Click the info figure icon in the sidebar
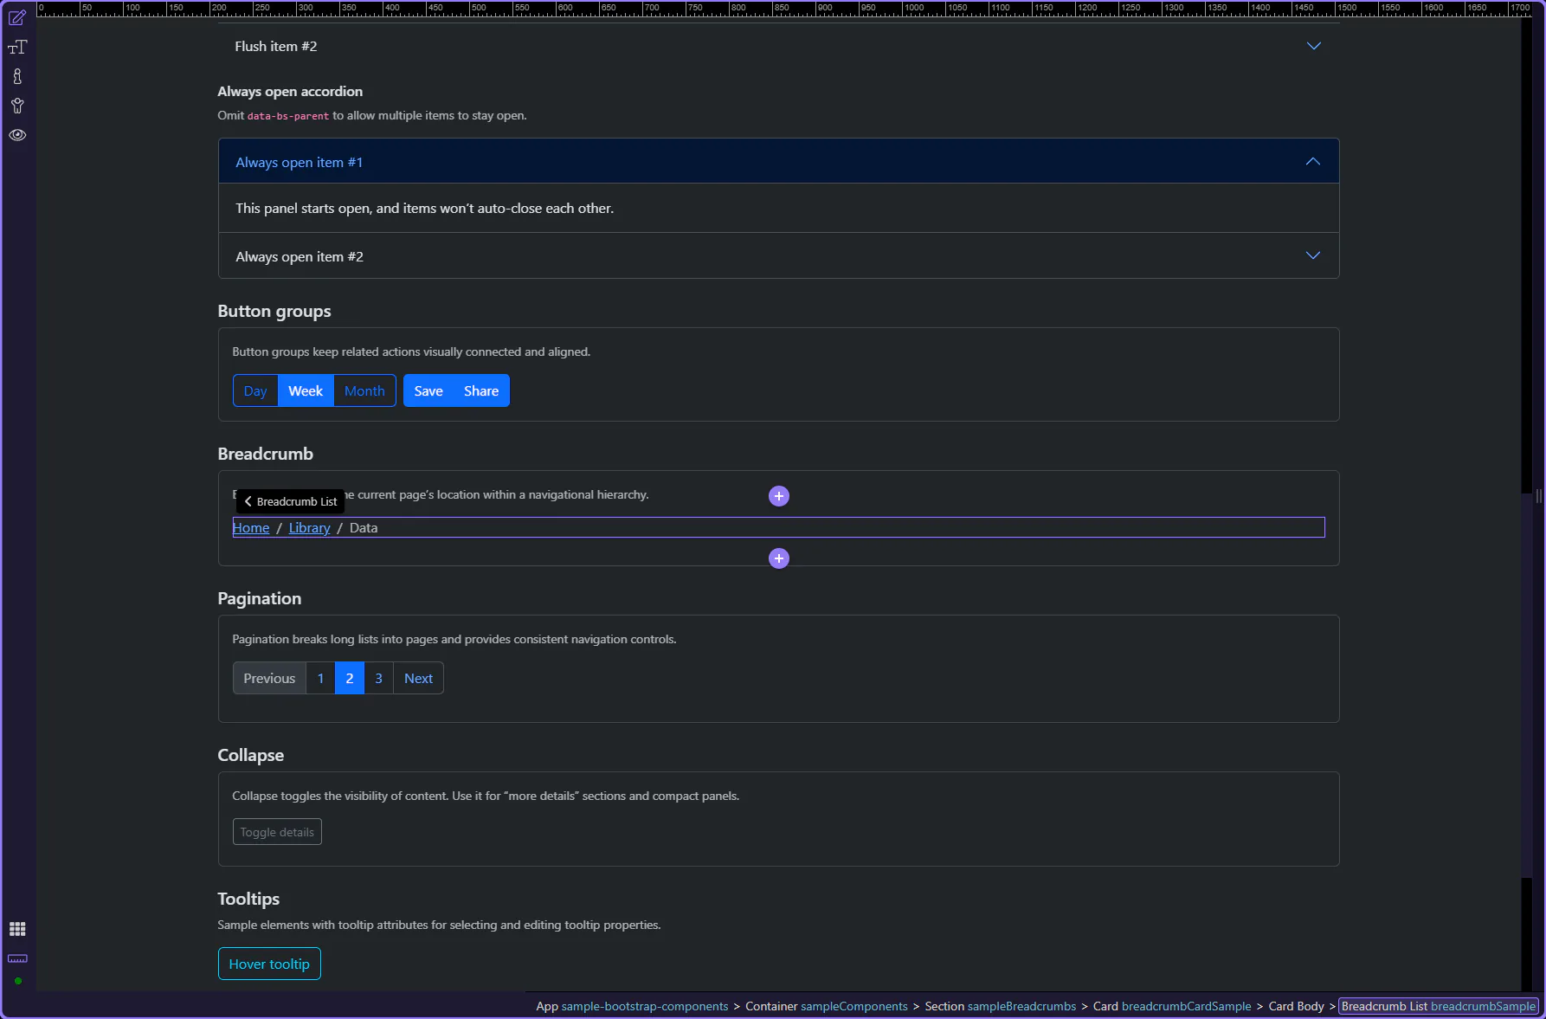This screenshot has height=1019, width=1546. pos(17,77)
